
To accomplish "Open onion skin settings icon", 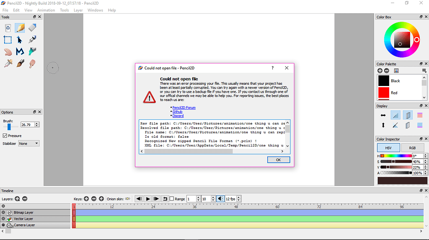I will point(127,199).
